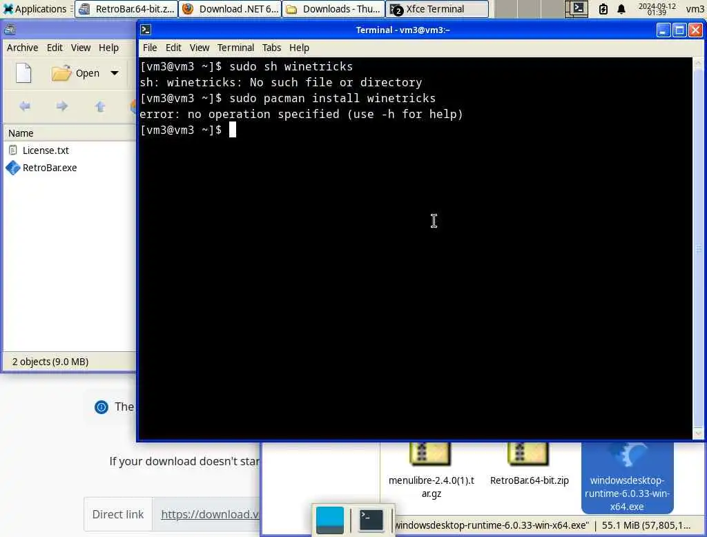Select License.txt in the archive list
This screenshot has height=537, width=707.
click(x=46, y=150)
